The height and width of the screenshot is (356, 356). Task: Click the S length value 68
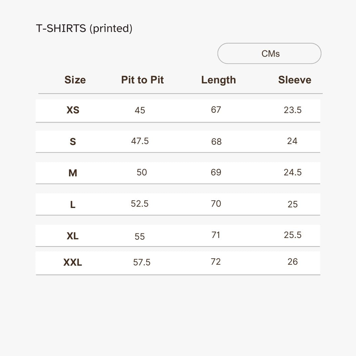pos(216,142)
